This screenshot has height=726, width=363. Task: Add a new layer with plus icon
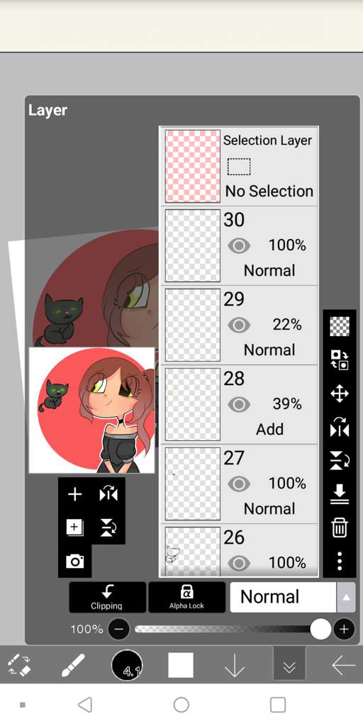coord(74,494)
